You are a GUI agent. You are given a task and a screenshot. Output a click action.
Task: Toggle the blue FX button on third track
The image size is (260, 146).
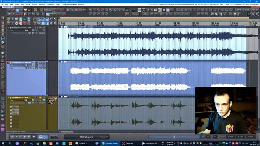[44, 100]
